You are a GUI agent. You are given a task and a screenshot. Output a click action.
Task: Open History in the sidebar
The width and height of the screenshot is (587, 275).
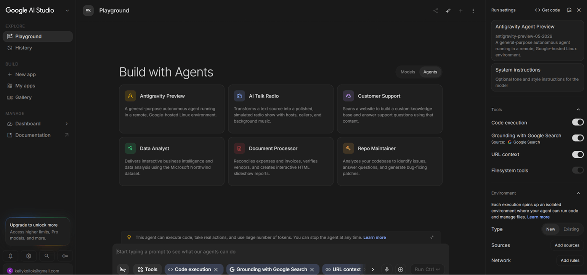pyautogui.click(x=38, y=48)
